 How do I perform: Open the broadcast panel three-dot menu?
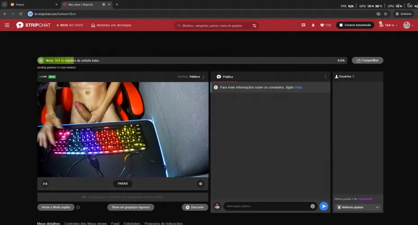tap(203, 77)
